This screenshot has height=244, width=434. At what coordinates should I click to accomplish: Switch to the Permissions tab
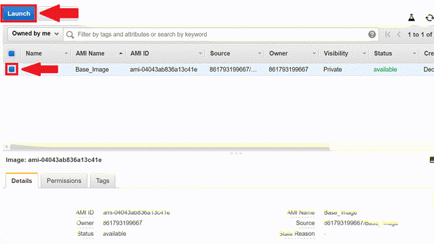(x=64, y=181)
